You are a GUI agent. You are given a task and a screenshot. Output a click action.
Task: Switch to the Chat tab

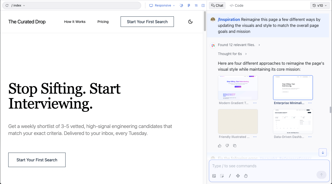[x=217, y=5]
